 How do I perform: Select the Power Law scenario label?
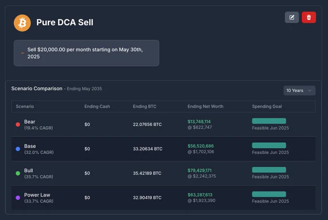pos(37,195)
